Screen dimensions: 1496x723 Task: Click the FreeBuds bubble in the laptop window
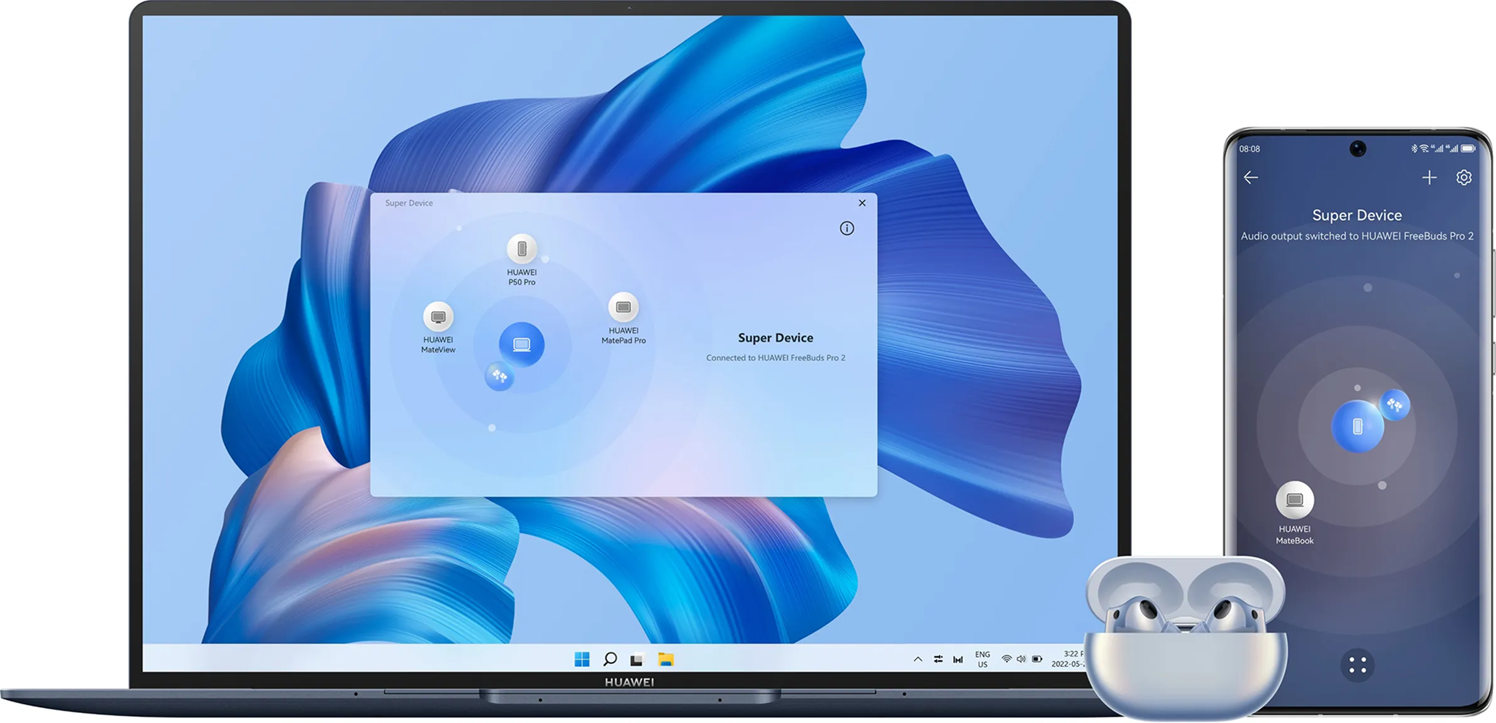[x=500, y=376]
